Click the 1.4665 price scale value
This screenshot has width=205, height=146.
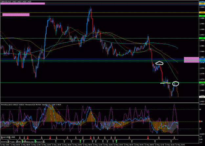point(202,90)
